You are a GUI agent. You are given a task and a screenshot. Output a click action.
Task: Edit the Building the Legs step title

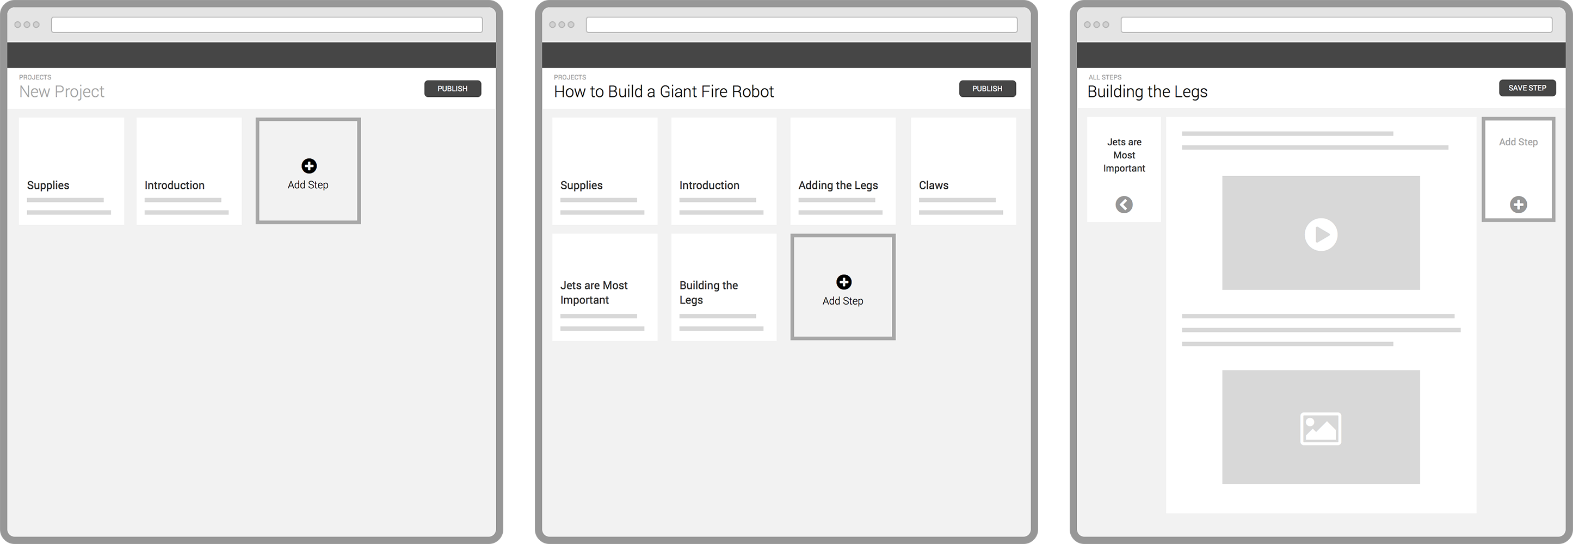(x=1148, y=91)
